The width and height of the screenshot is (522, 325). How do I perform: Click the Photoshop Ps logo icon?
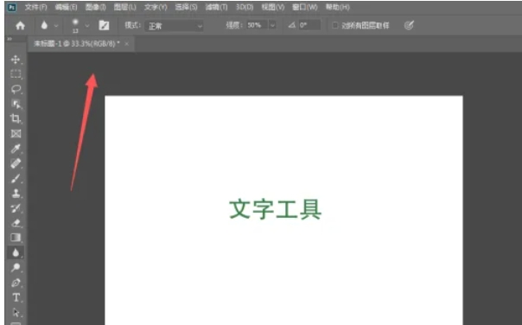(x=12, y=7)
